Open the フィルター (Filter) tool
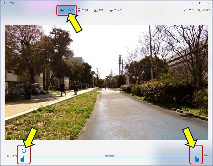This screenshot has width=213, height=166. point(83,10)
